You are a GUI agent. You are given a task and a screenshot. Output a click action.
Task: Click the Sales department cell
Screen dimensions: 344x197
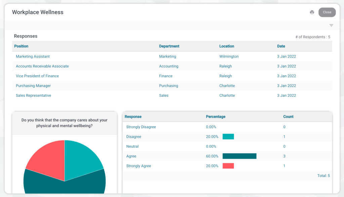[164, 95]
